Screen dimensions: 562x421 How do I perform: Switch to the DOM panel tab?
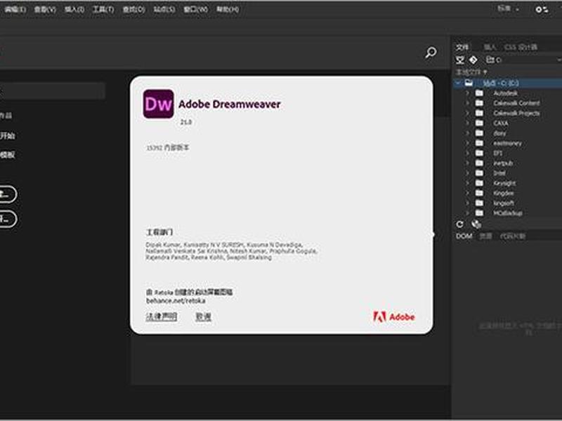(x=464, y=236)
